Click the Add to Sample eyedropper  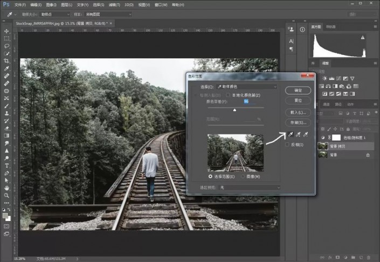(298, 135)
